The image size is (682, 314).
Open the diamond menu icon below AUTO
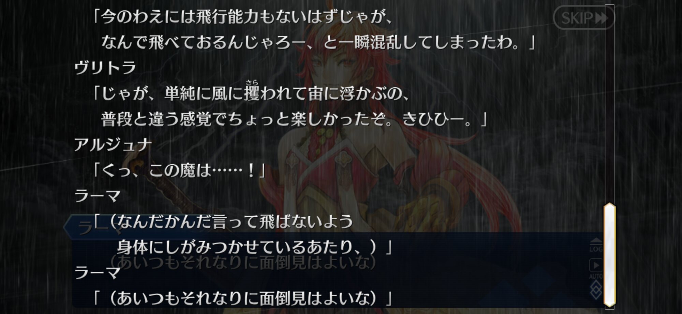click(596, 290)
